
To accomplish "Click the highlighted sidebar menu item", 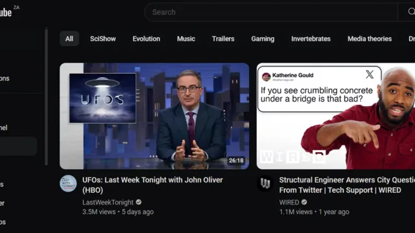I will 18,146.
